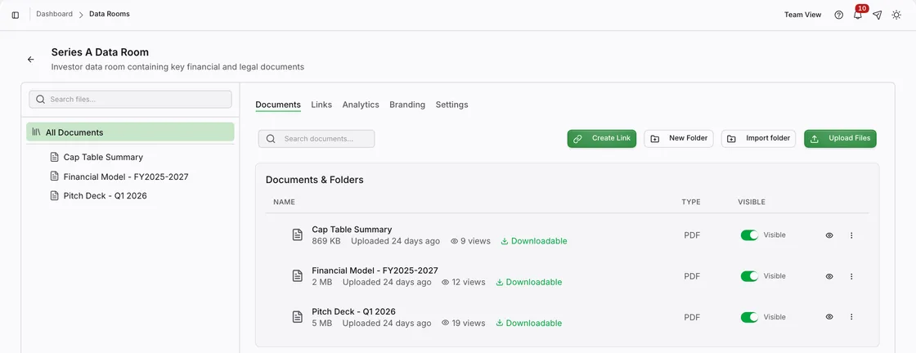
Task: Select Financial Model - FY2025-2027 in sidebar
Action: click(126, 176)
